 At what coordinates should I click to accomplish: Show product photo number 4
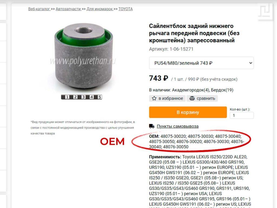(x=91, y=97)
